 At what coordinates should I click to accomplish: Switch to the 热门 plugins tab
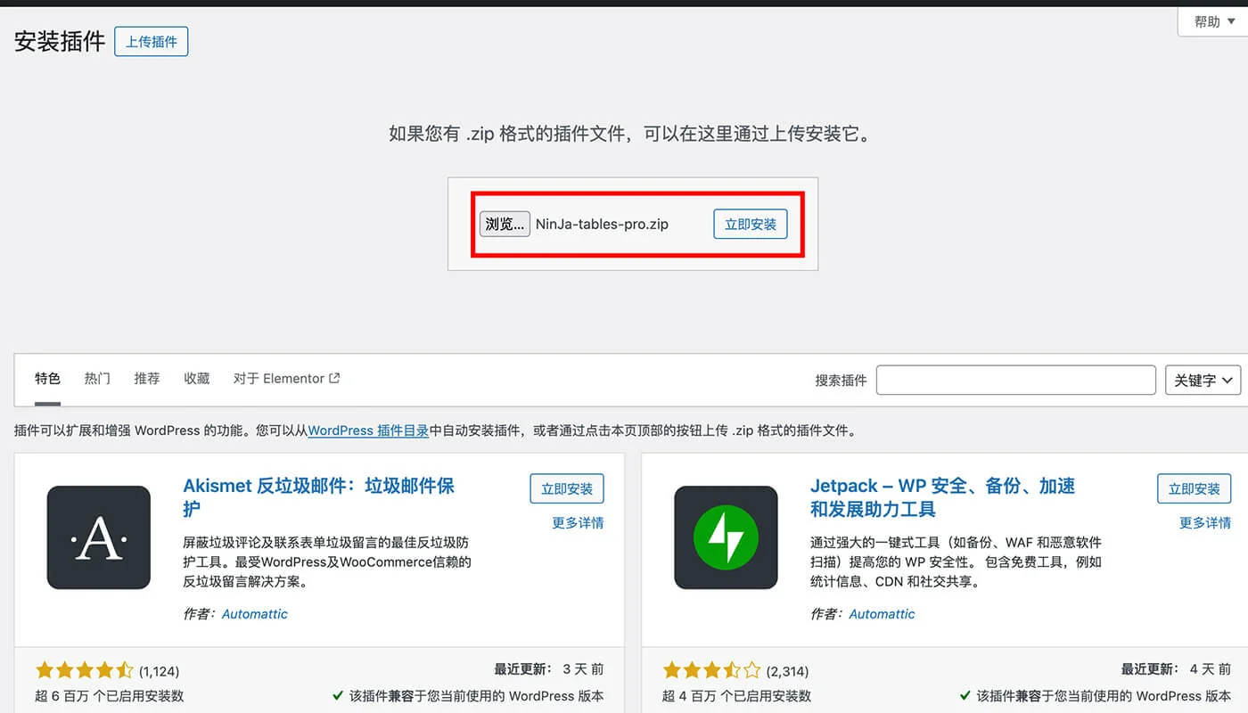point(96,378)
